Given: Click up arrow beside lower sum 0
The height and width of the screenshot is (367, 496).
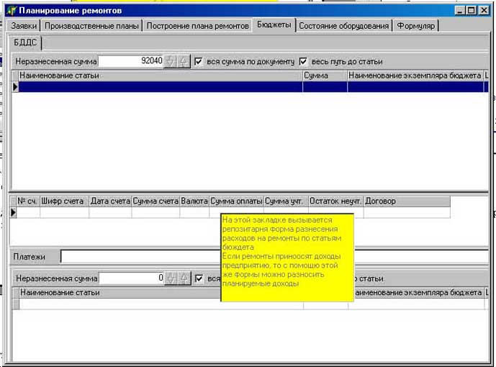Looking at the screenshot, I should tap(184, 278).
